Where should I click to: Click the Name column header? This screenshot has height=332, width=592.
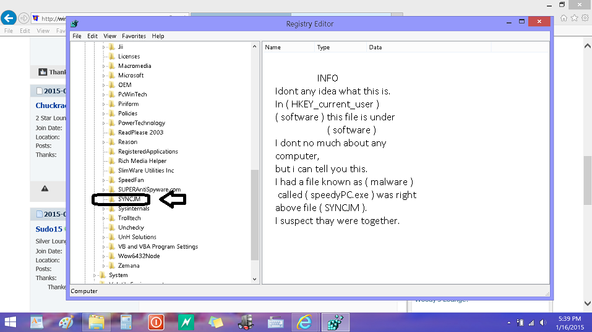click(288, 47)
